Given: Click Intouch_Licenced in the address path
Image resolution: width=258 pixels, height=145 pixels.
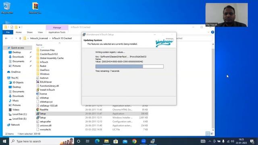Looking at the screenshot, I should [x=39, y=38].
